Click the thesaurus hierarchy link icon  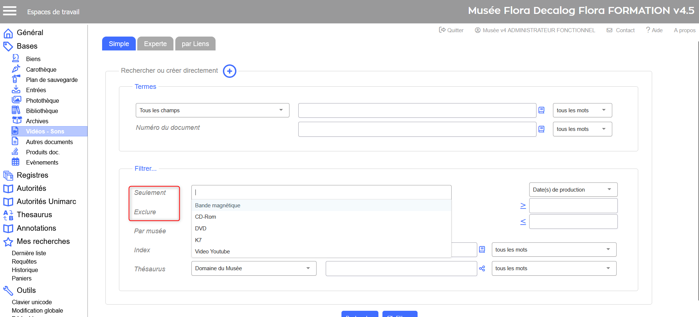[x=482, y=269]
